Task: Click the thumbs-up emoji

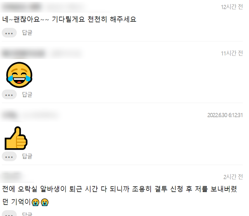Action: [x=16, y=138]
